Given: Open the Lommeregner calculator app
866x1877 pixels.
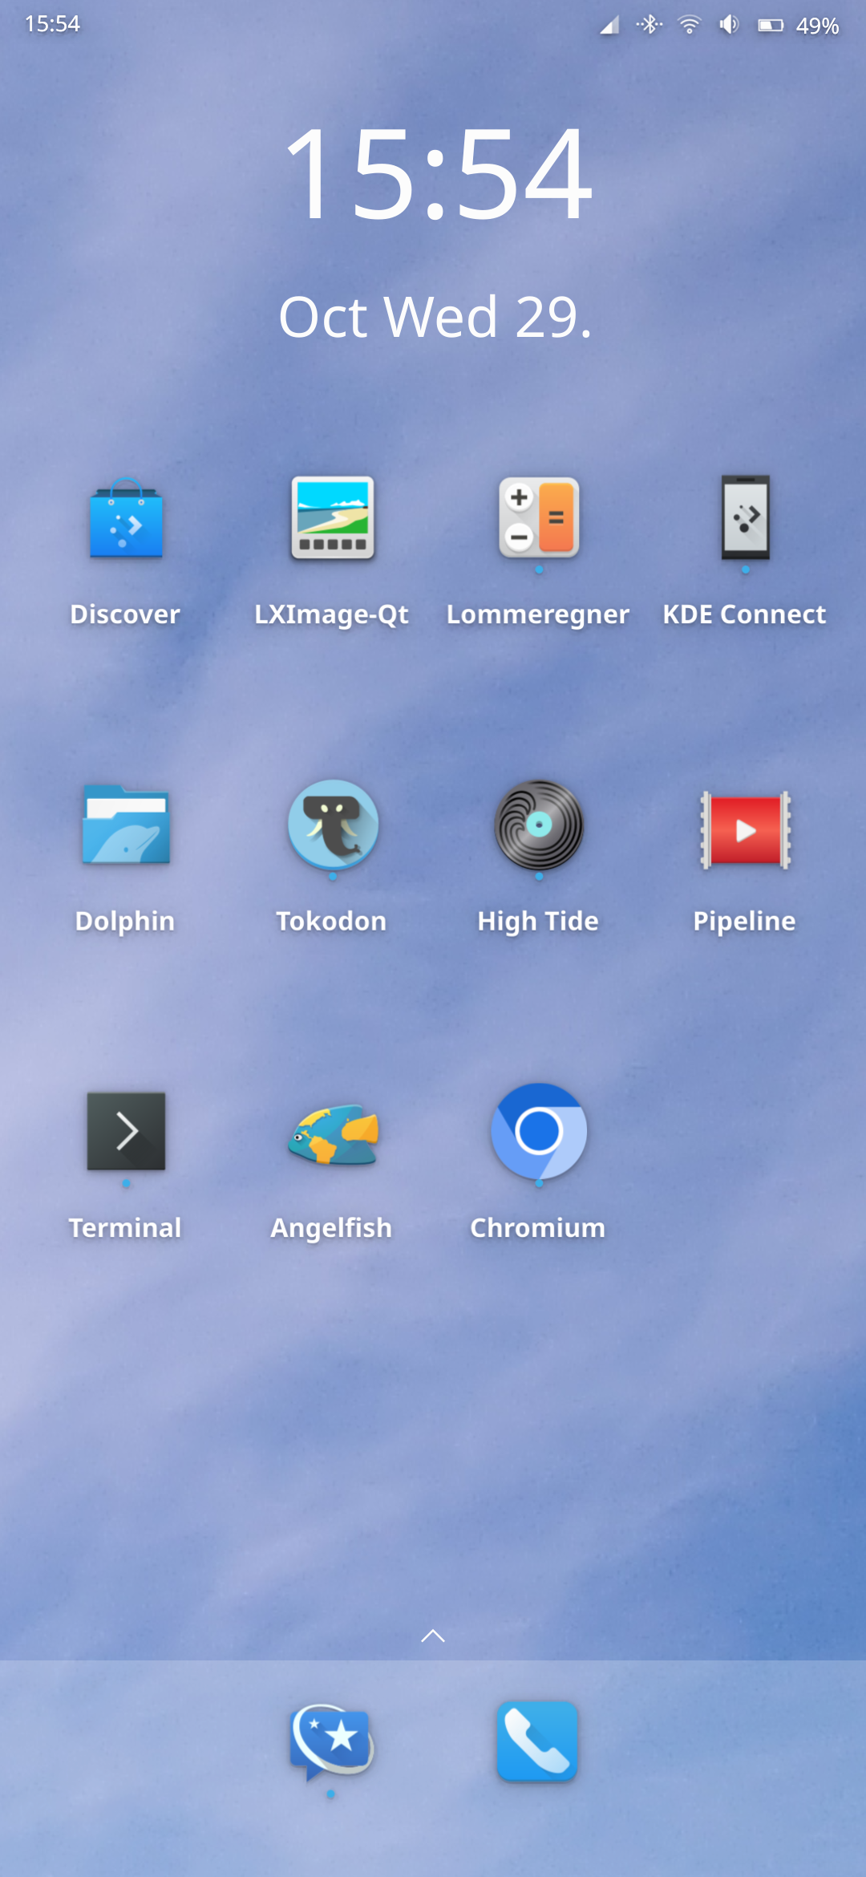Looking at the screenshot, I should (538, 519).
